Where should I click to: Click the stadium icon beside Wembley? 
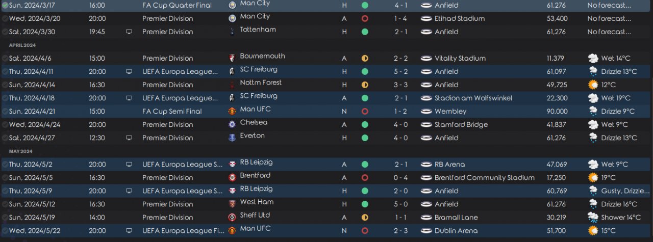[x=426, y=111]
